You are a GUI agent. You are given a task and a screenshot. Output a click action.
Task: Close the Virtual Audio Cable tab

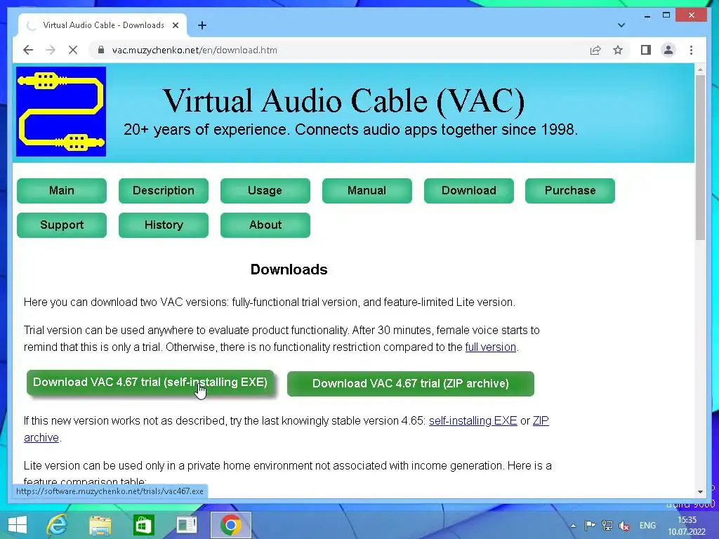[175, 25]
